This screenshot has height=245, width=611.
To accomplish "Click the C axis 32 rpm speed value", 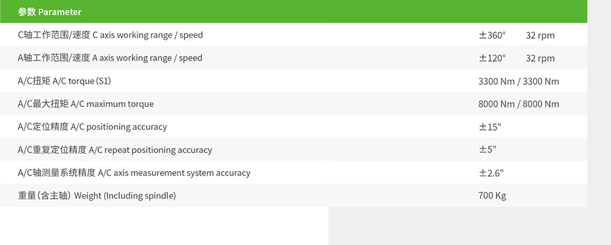I will click(540, 35).
